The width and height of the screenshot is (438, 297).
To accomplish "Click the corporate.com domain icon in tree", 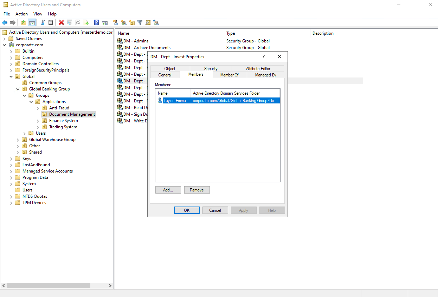I will 11,45.
